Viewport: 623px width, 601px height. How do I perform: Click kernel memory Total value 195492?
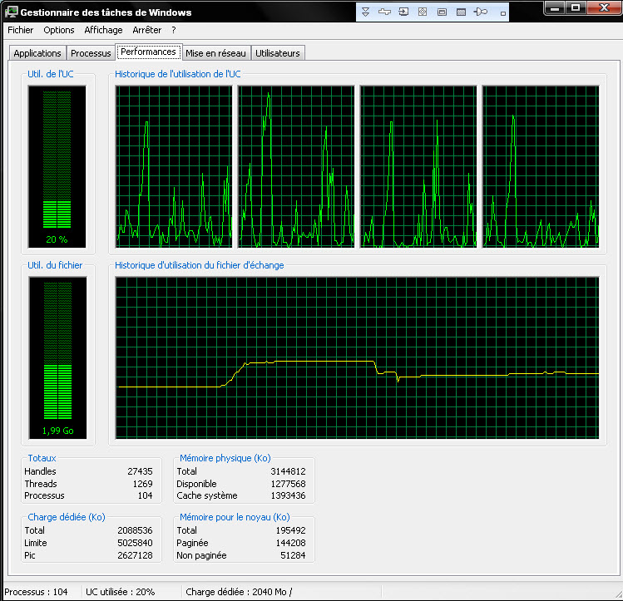click(291, 530)
